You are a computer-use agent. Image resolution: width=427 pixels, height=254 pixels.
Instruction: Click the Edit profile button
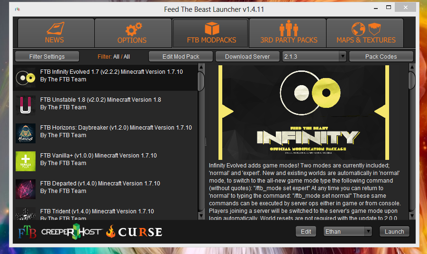tap(306, 231)
